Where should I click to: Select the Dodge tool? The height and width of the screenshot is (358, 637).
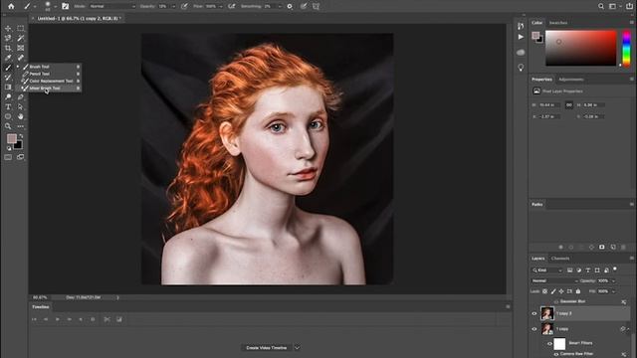8,97
